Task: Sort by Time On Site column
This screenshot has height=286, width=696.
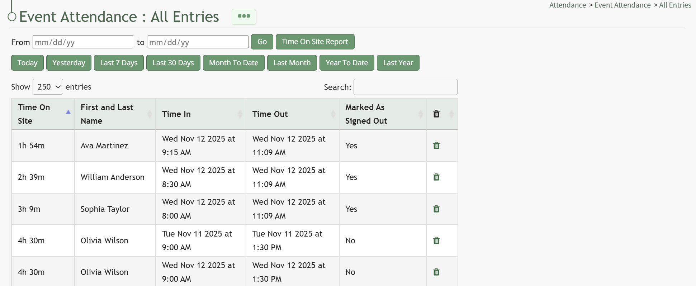Action: [x=43, y=114]
